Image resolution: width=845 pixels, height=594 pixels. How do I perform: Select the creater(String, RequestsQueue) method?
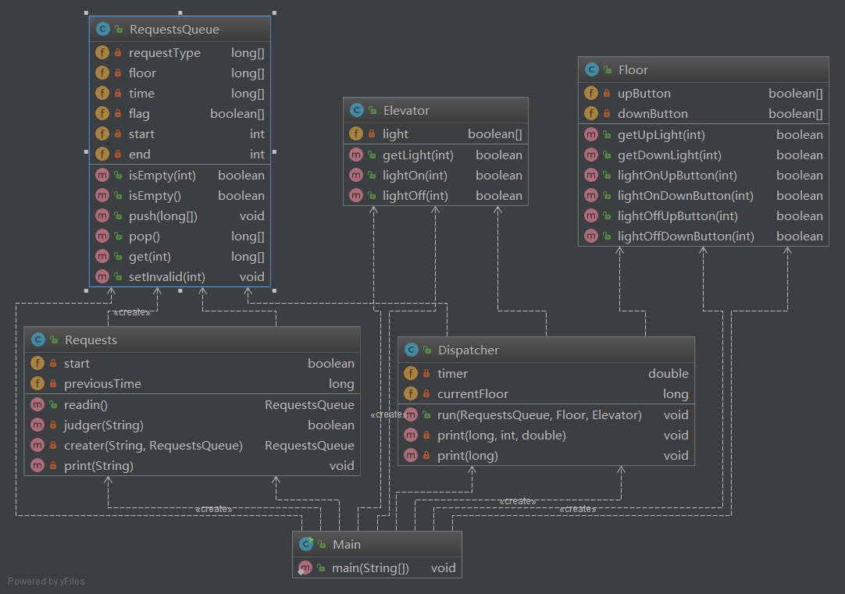click(192, 445)
